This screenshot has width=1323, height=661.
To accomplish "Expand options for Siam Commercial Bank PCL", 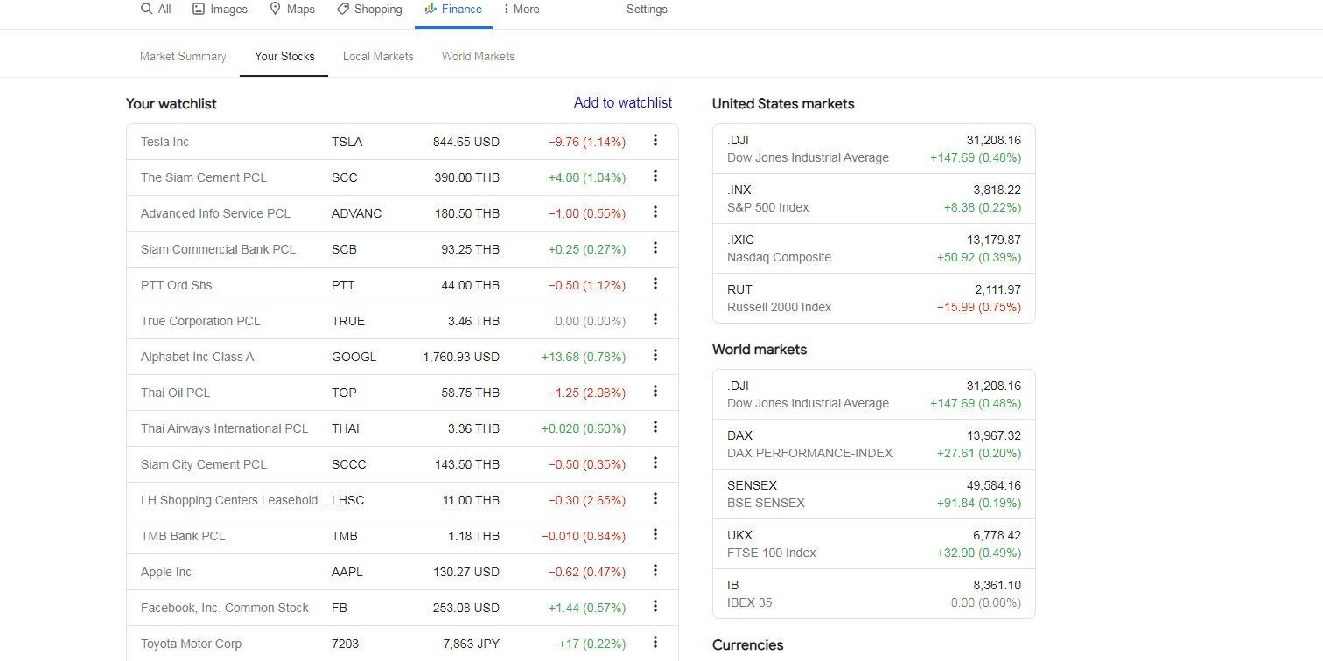I will click(654, 248).
